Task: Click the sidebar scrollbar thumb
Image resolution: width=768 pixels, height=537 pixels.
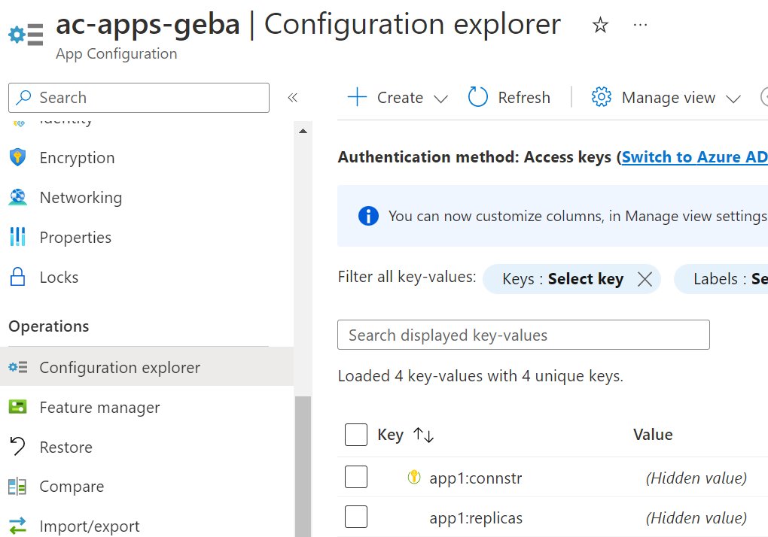Action: [x=303, y=466]
